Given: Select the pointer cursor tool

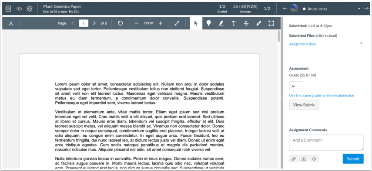Looking at the screenshot, I should [x=196, y=23].
